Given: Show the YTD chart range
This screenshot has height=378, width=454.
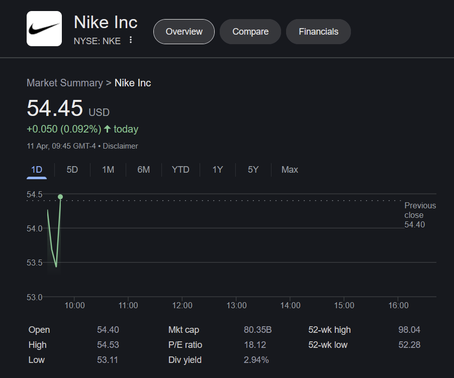Looking at the screenshot, I should pos(180,170).
